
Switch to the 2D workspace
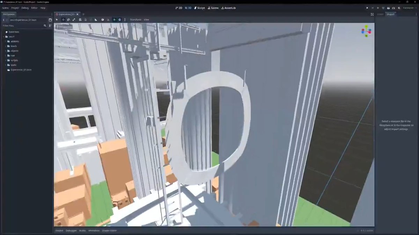click(179, 8)
